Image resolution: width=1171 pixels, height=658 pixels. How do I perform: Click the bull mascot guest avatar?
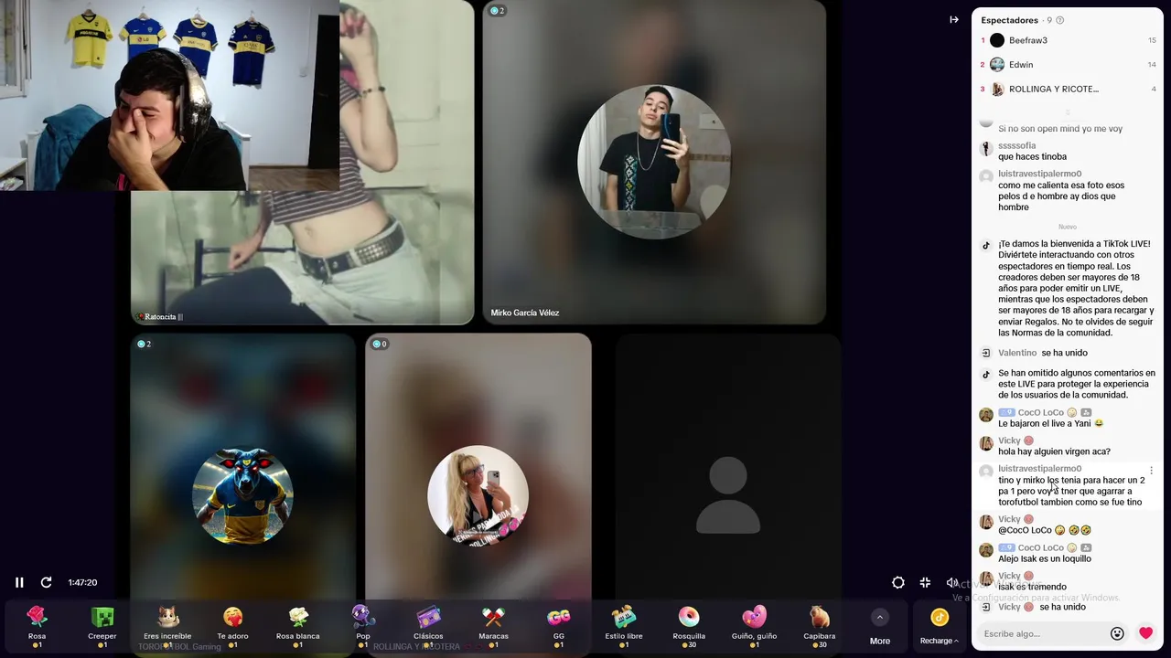tap(242, 495)
